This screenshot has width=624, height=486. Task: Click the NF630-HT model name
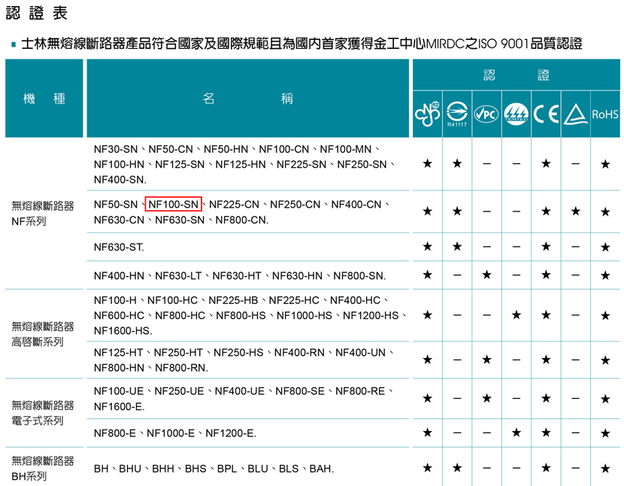[237, 275]
